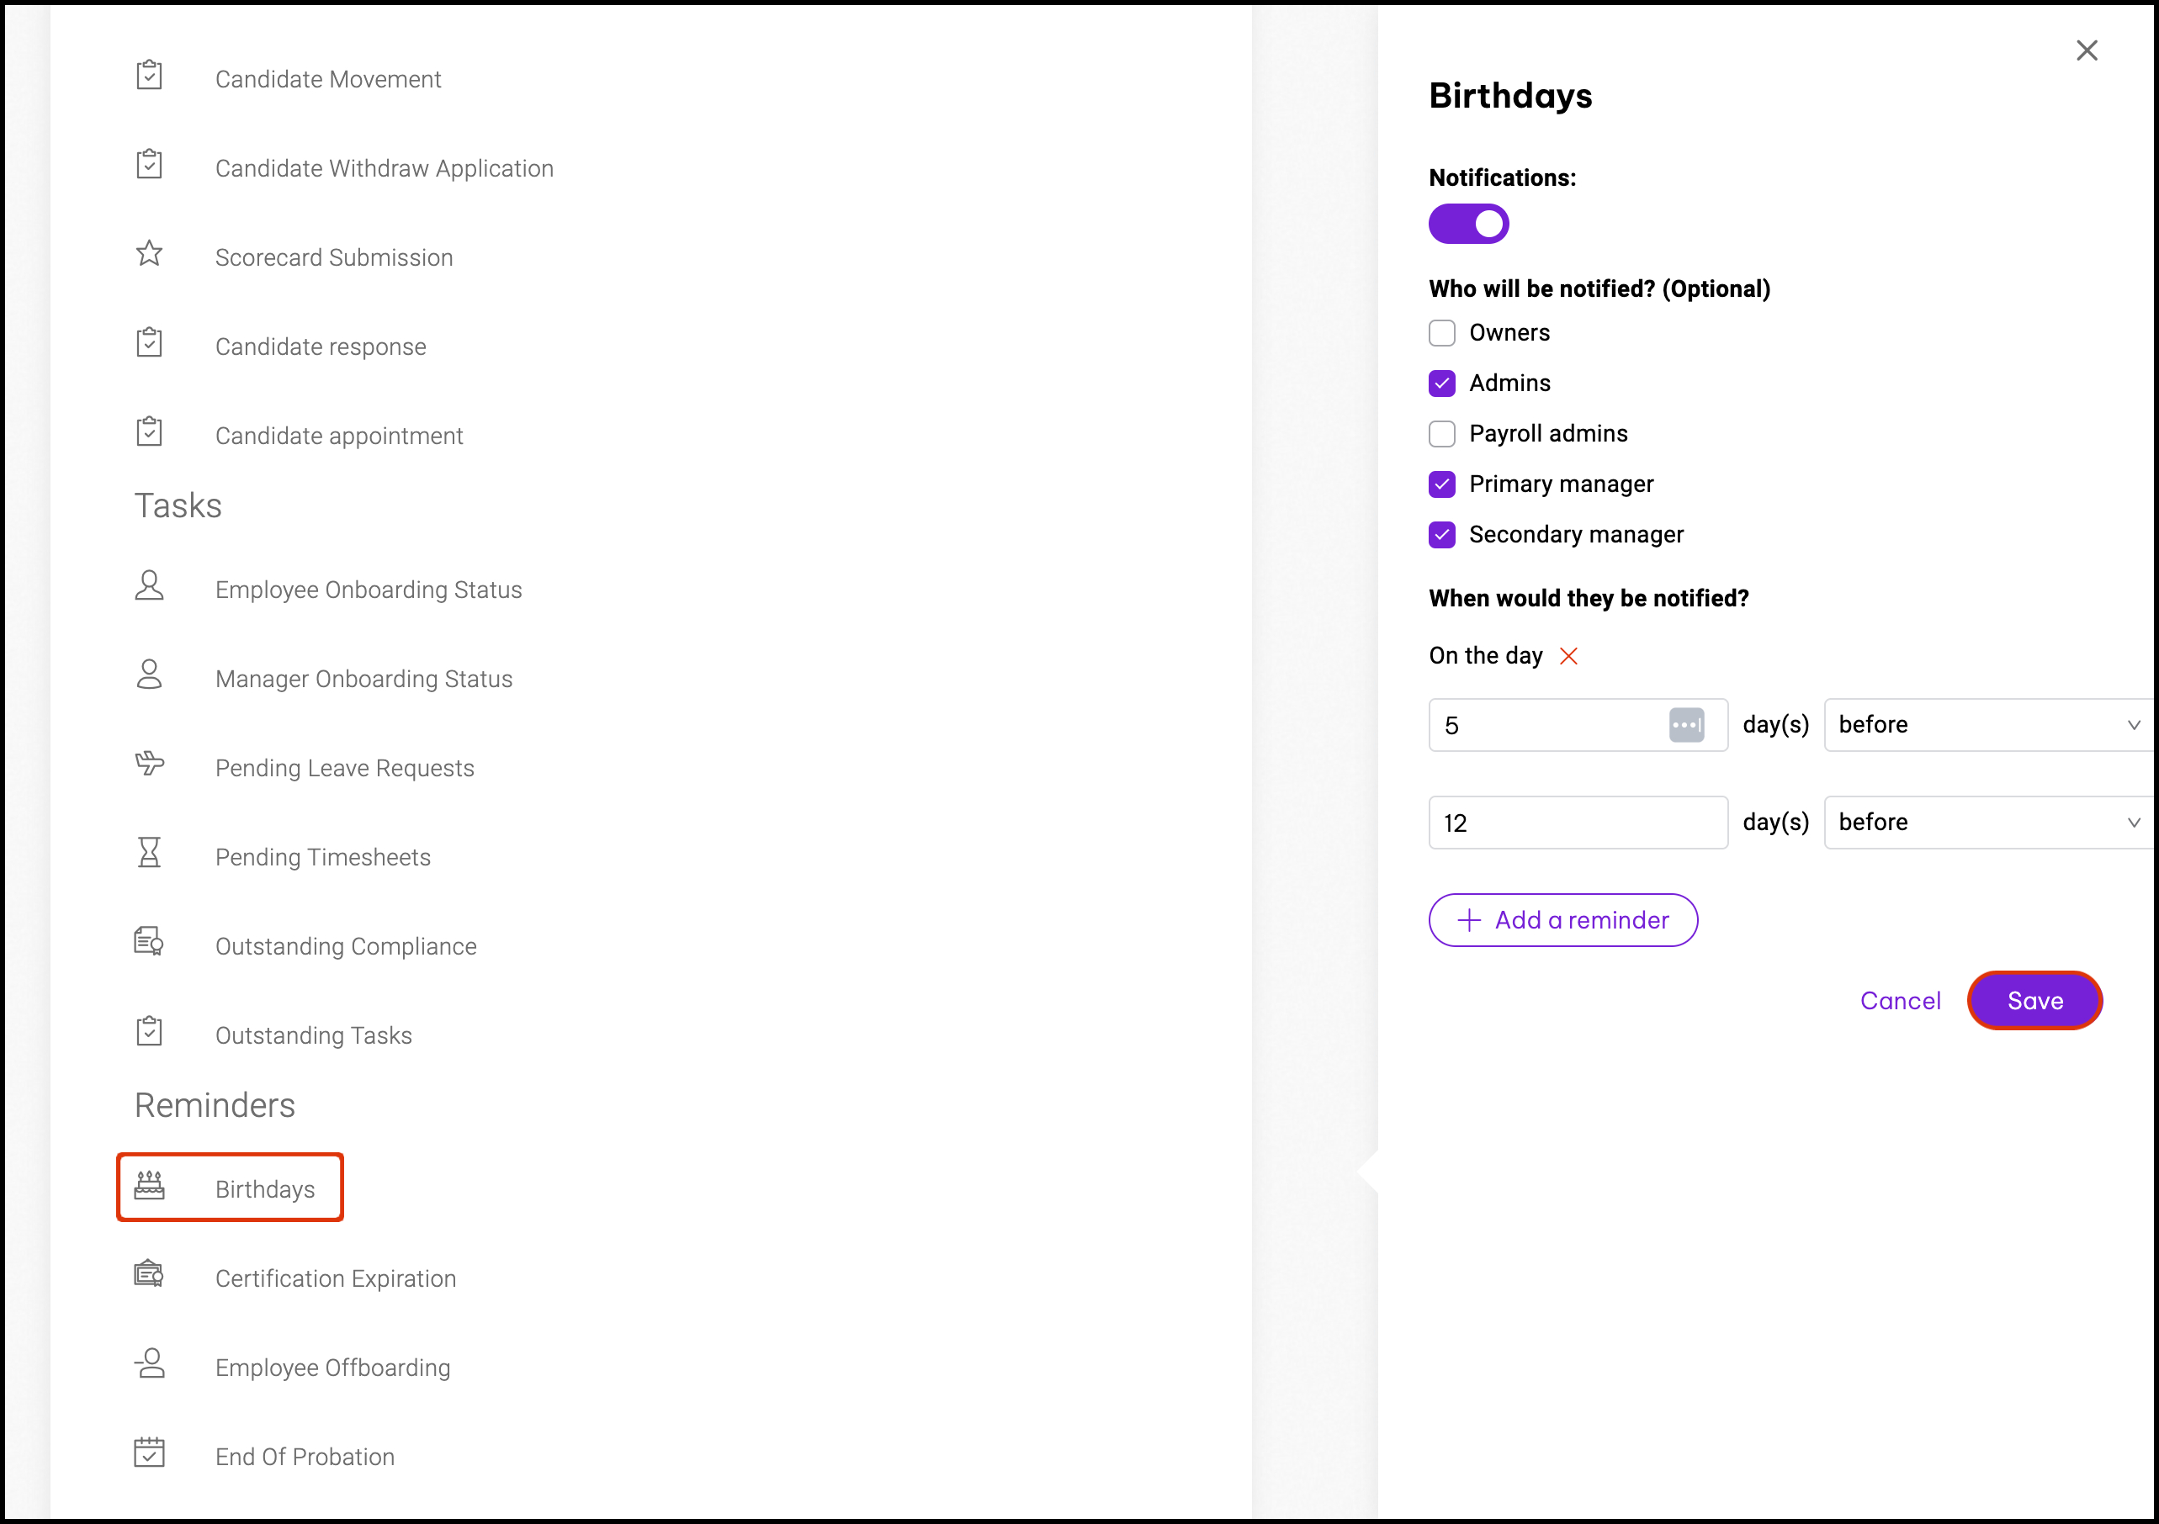The height and width of the screenshot is (1524, 2159).
Task: Remove the 'On the day' reminder with red X
Action: [1568, 656]
